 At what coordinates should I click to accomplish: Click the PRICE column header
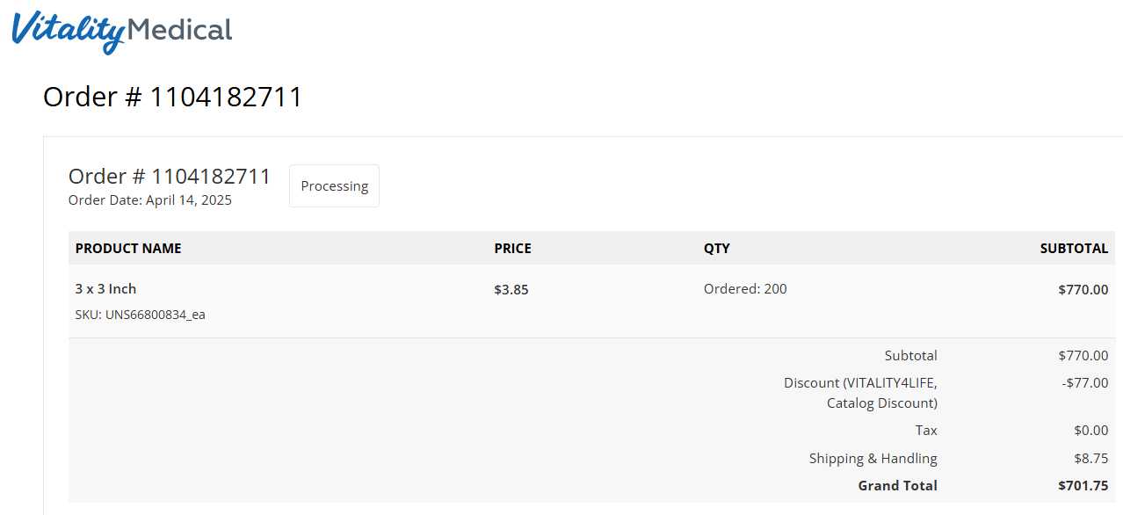tap(512, 249)
